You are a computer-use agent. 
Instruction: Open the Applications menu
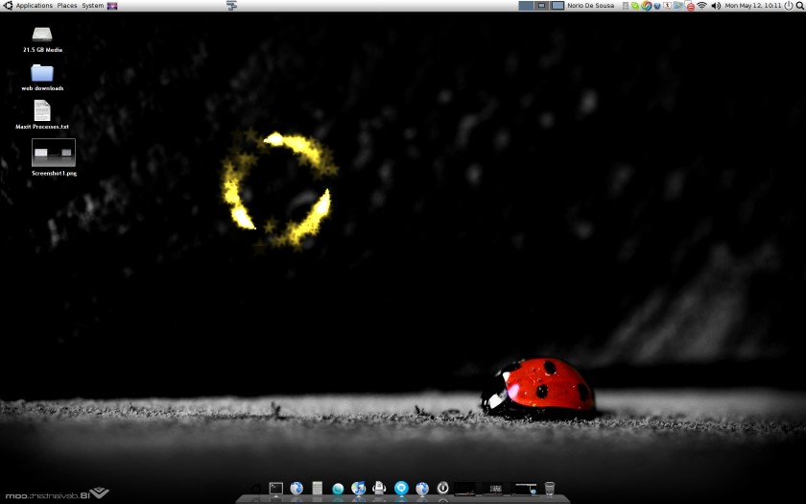[x=34, y=6]
